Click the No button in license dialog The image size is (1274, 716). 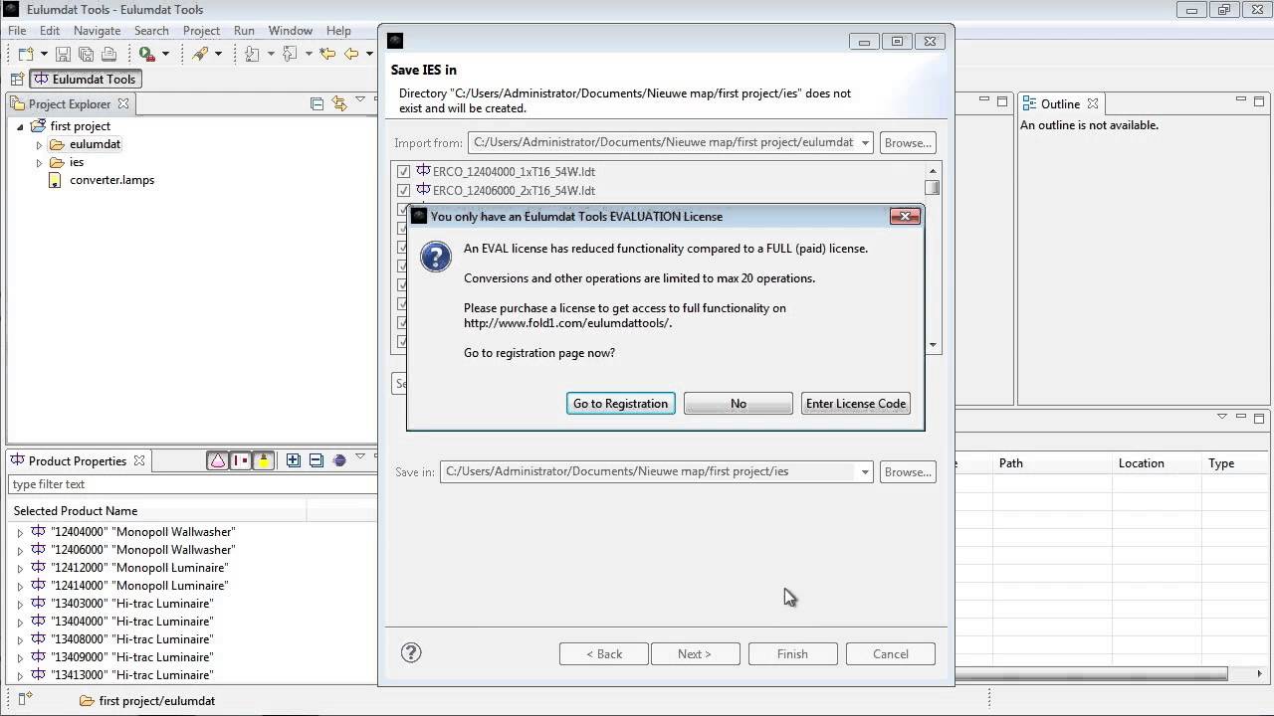739,403
